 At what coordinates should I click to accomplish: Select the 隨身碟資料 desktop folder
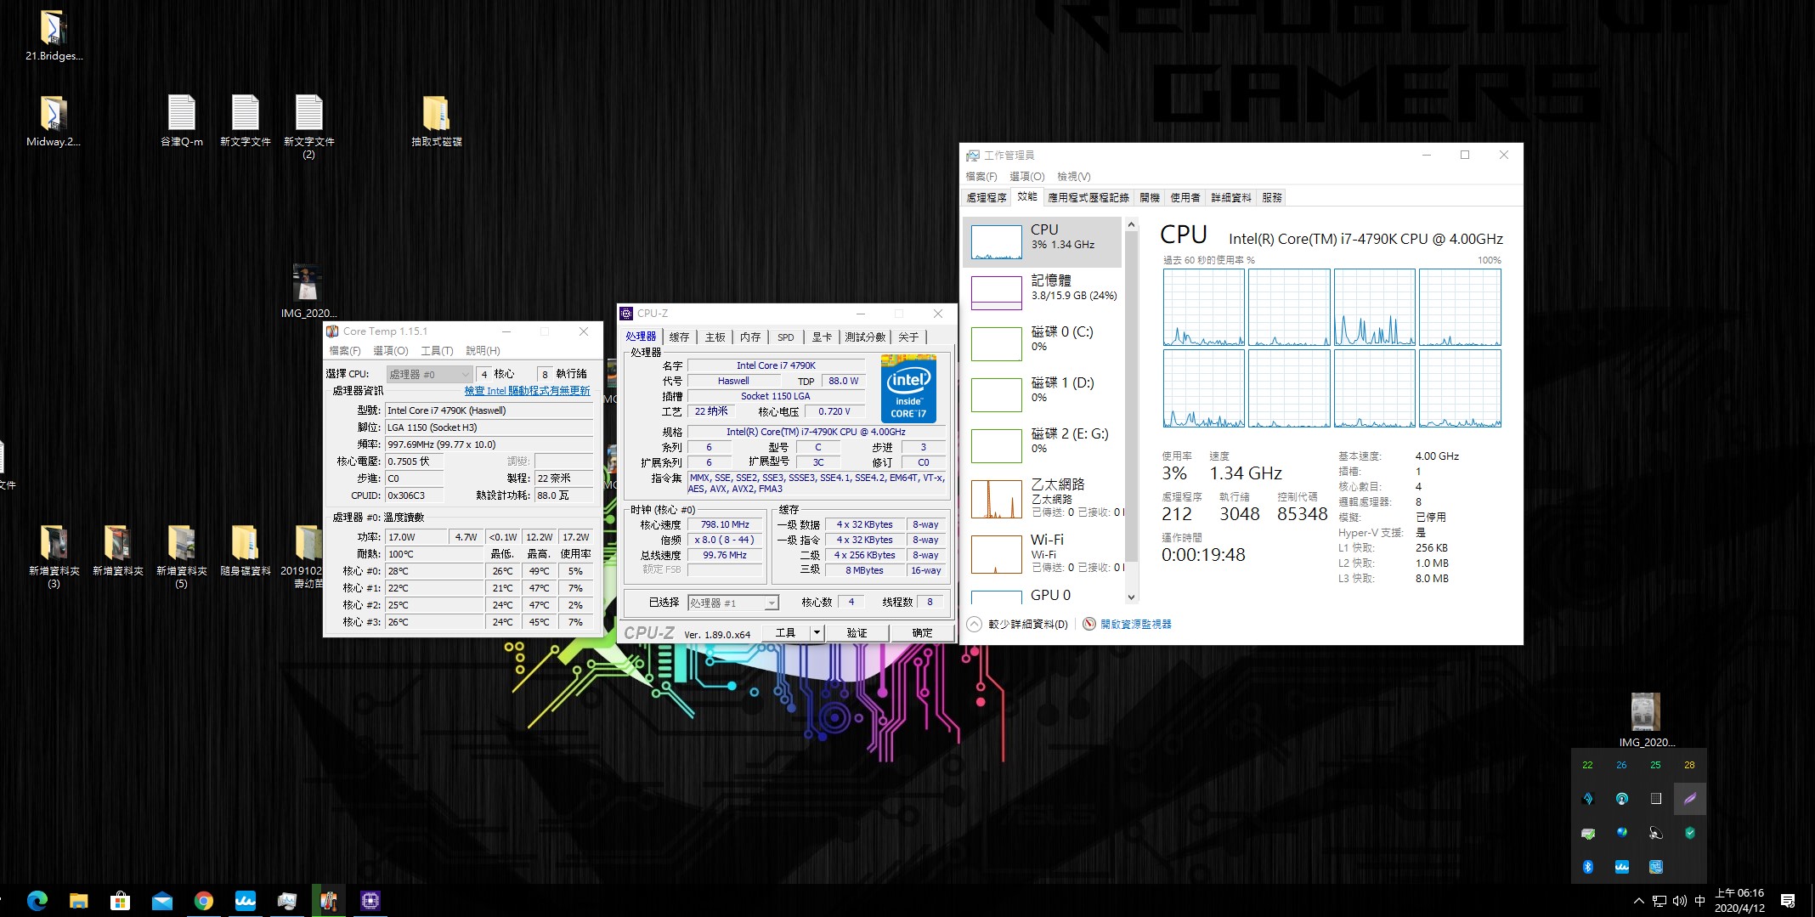245,550
